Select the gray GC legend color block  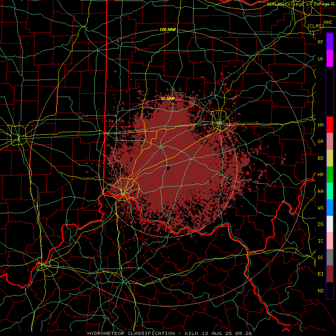330,257
